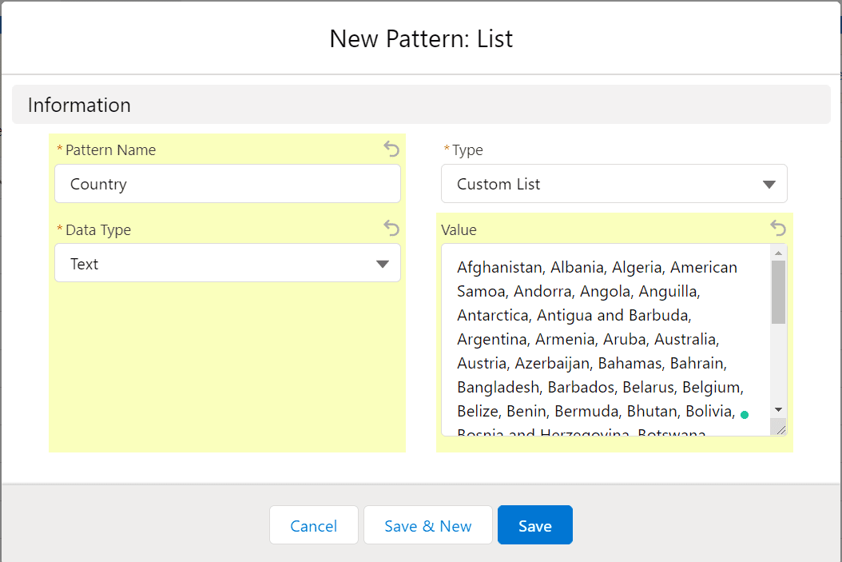Click the resize handle of the Value textarea
This screenshot has width=842, height=562.
point(780,428)
